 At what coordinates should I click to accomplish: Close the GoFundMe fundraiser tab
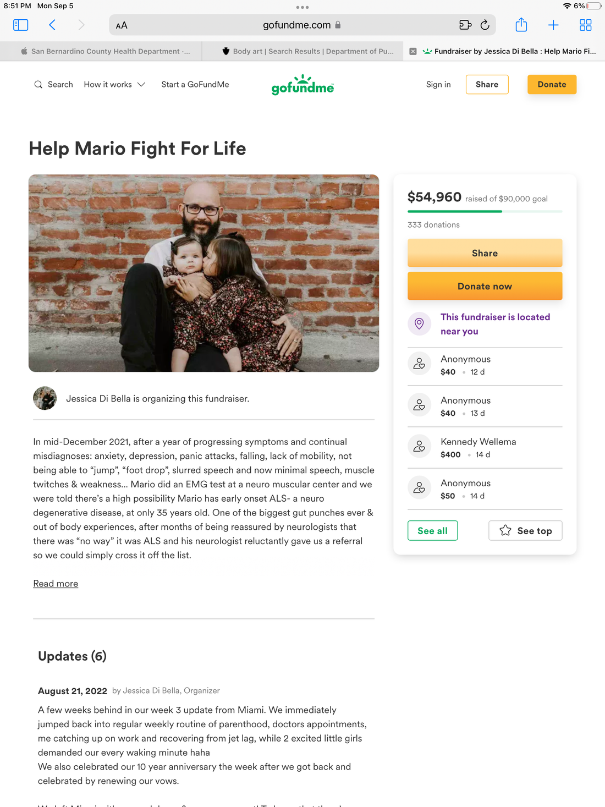413,51
